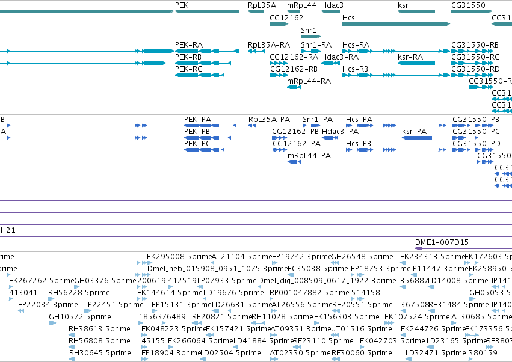
Task: Select the Hdac3-RA transcript
Action: pos(330,63)
